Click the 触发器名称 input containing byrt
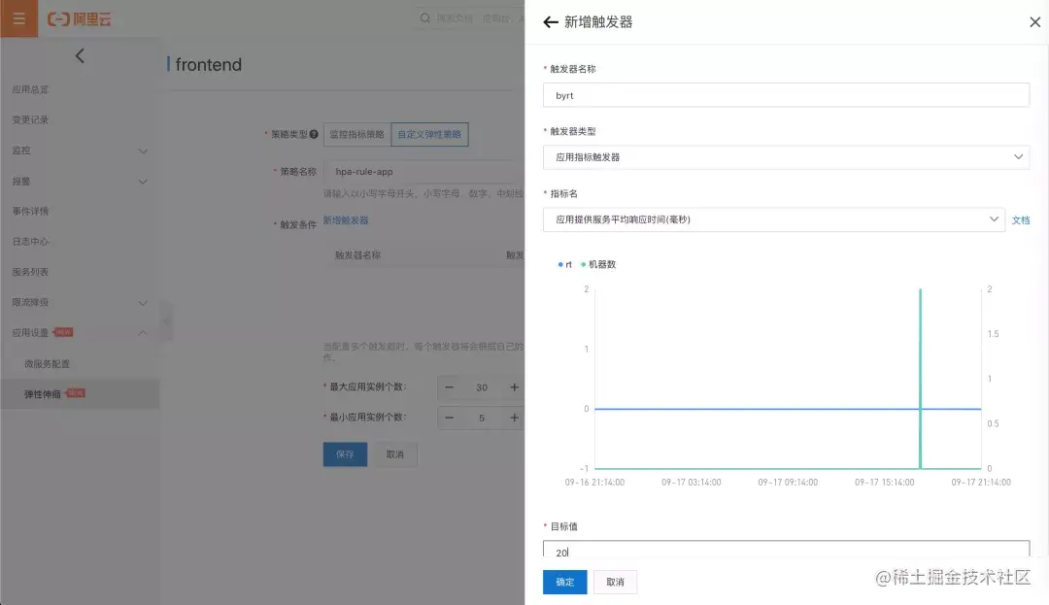The image size is (1049, 605). tap(786, 95)
